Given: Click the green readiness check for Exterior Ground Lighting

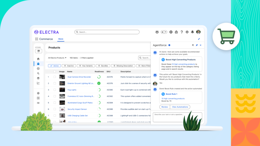Looking at the screenshot, I should [x=99, y=83].
